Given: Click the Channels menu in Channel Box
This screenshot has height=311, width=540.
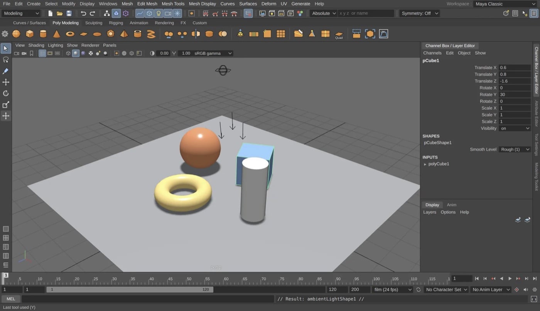Looking at the screenshot, I should click(432, 53).
